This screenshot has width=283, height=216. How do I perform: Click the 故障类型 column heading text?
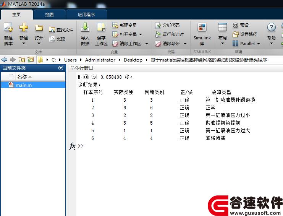coord(222,92)
